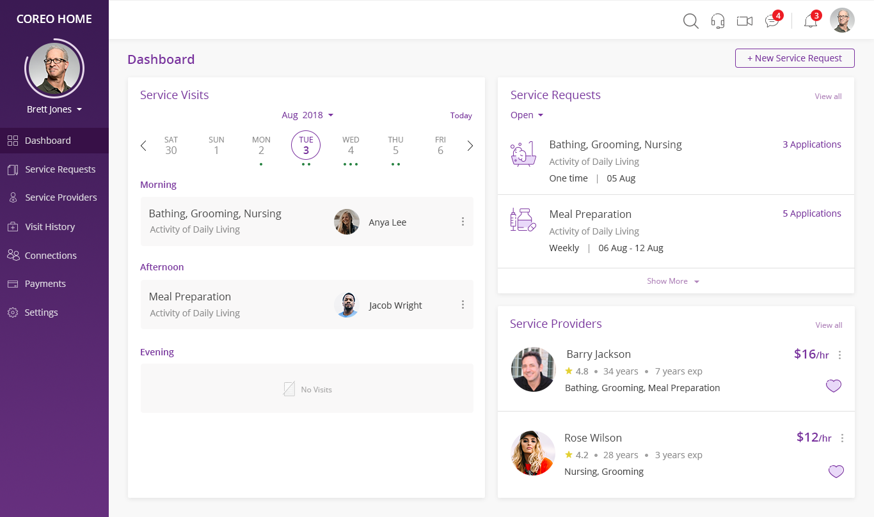
Task: Open the search magnifier icon
Action: pos(690,21)
